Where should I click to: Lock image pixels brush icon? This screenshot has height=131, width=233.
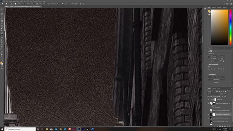pyautogui.click(x=213, y=96)
